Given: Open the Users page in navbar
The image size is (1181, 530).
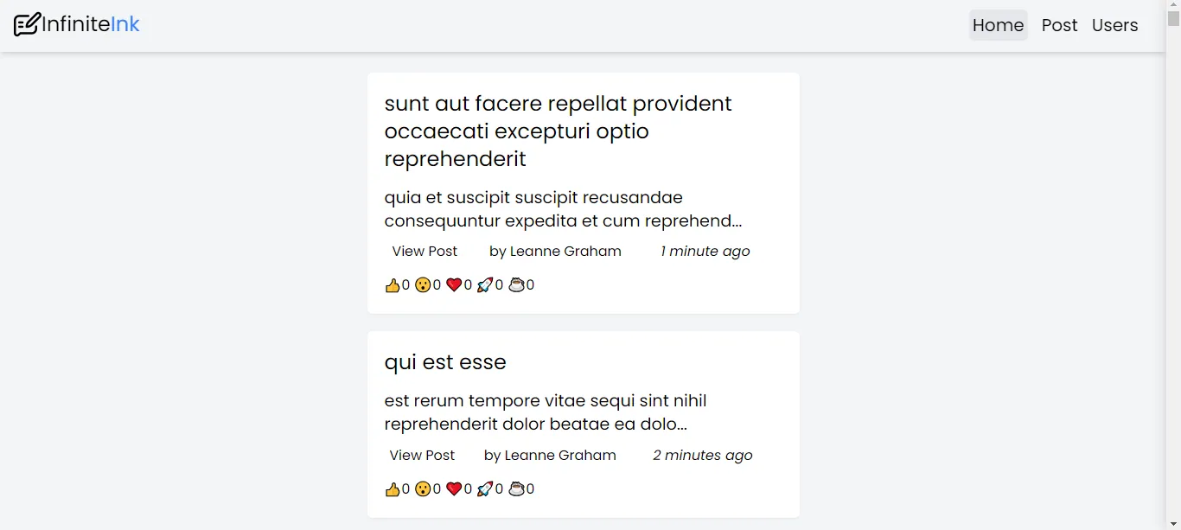Looking at the screenshot, I should coord(1114,25).
